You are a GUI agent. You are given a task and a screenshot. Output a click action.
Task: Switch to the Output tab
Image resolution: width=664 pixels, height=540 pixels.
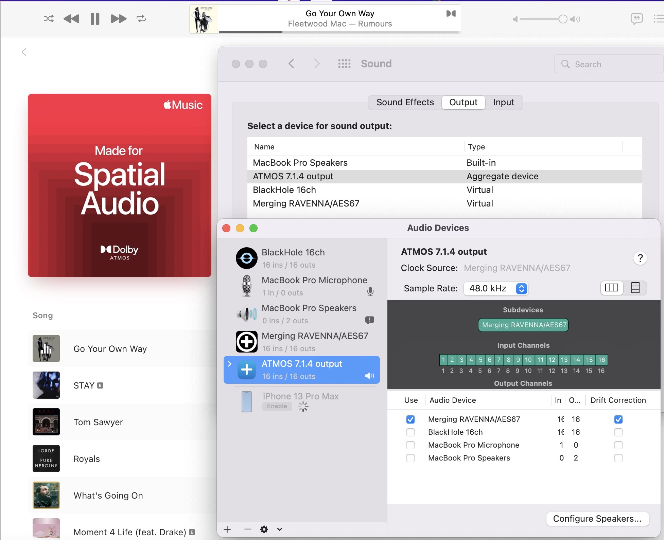[x=463, y=102]
